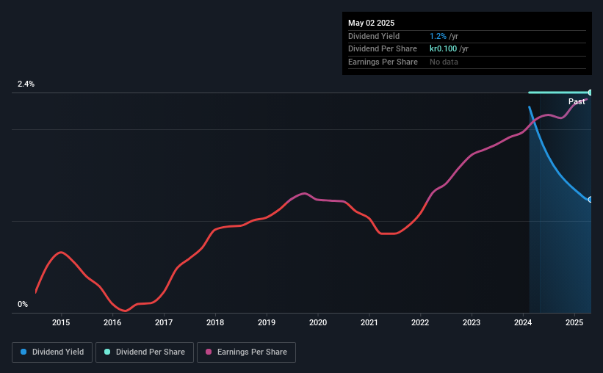Click the May 02 2025 tooltip date
603x373 pixels.
point(371,23)
